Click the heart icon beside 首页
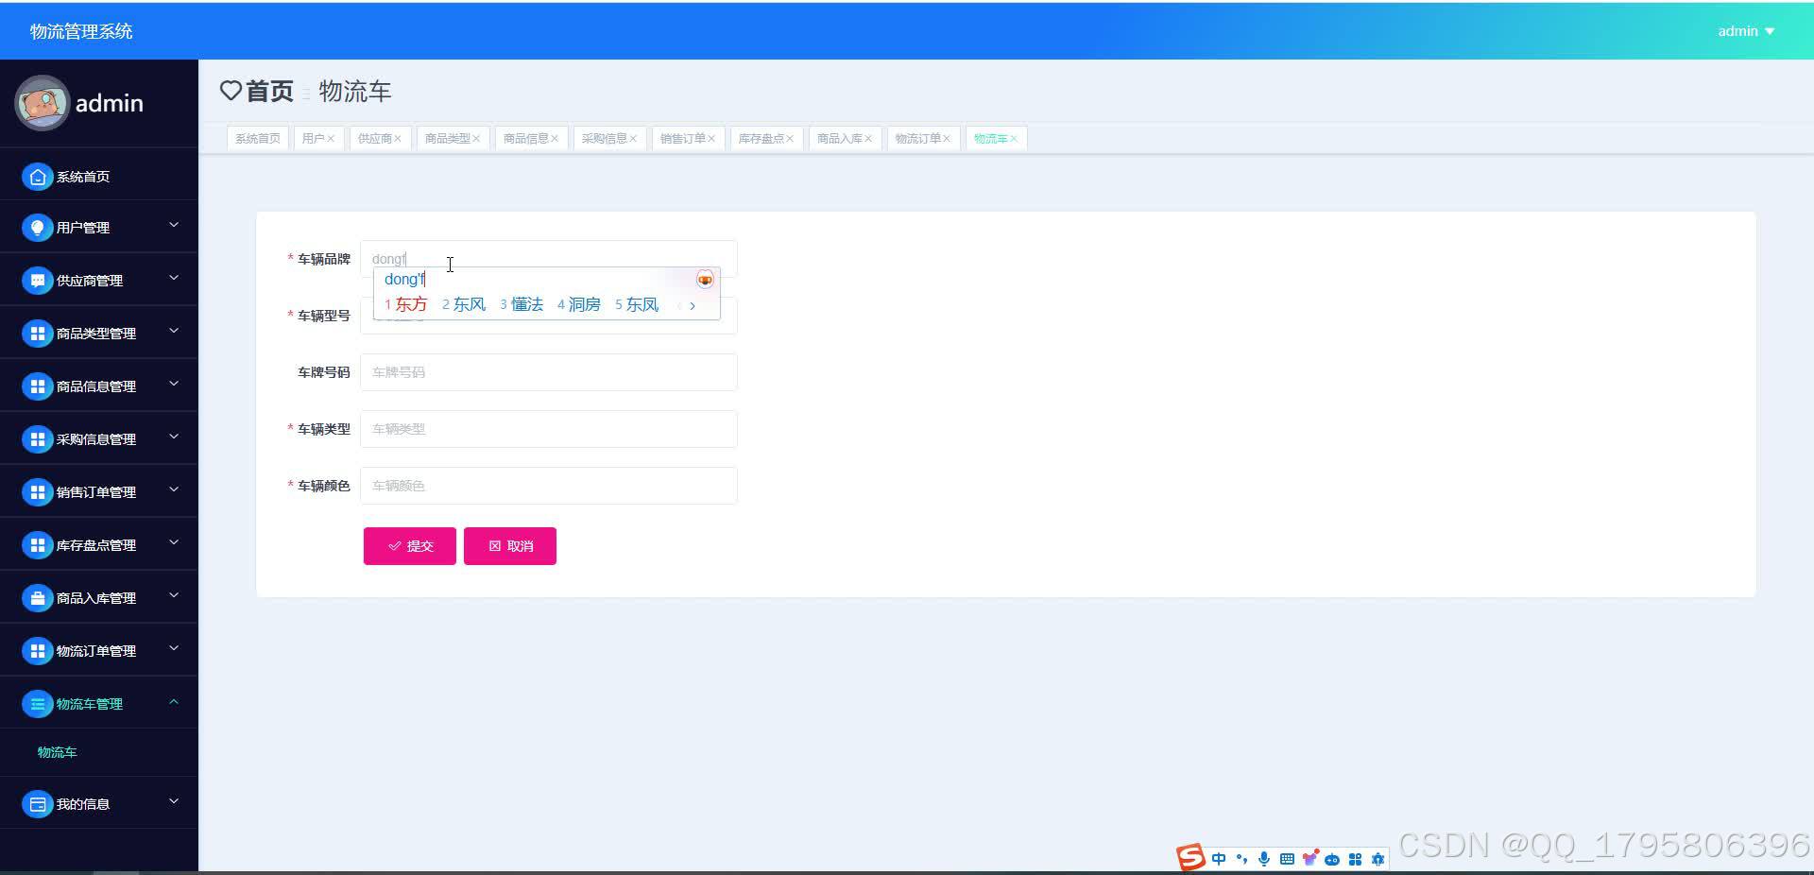 click(231, 91)
